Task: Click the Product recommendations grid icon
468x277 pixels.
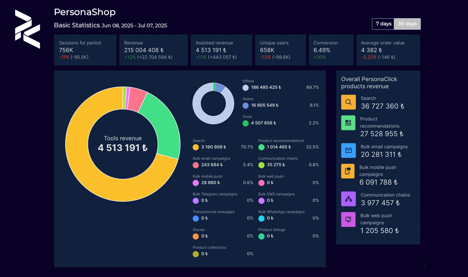Action: [348, 123]
